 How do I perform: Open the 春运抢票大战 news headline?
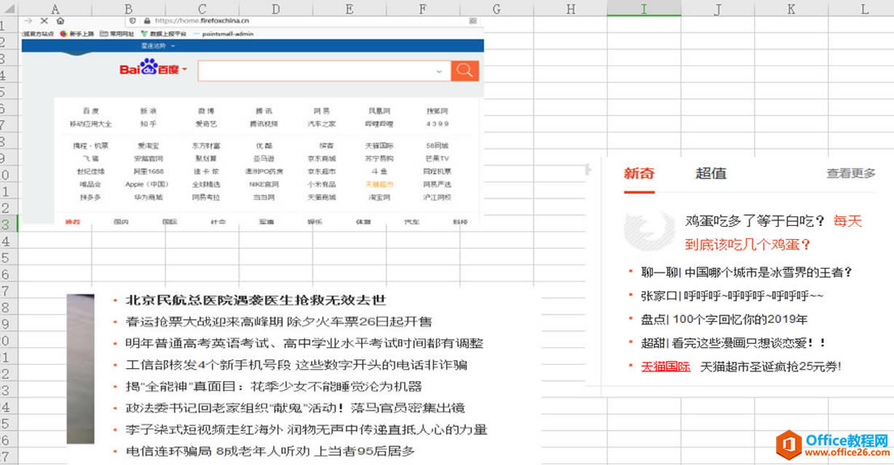point(279,321)
